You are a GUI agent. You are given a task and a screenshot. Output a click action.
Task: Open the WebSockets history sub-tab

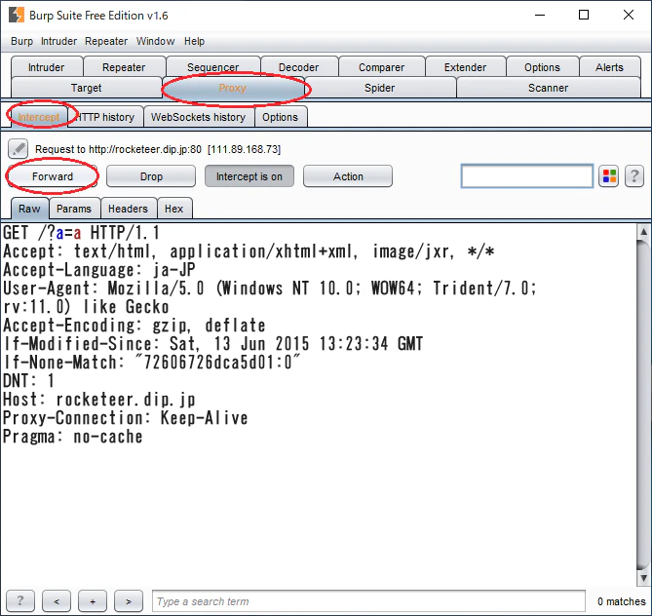coord(198,117)
